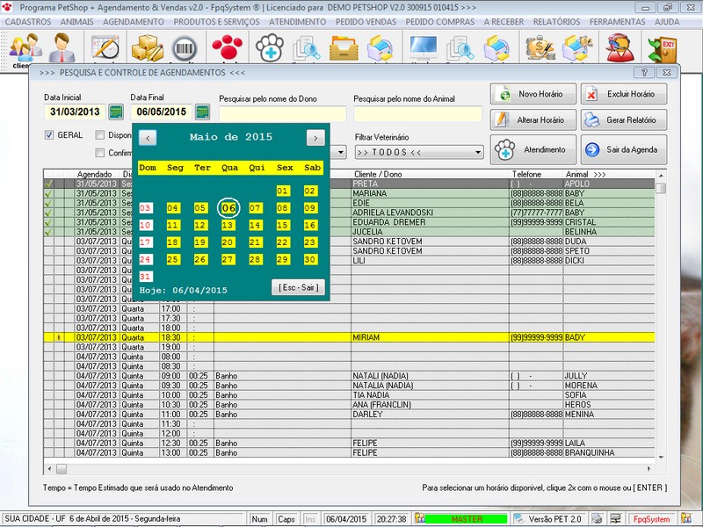The image size is (703, 527).
Task: Open the Filtrar Veterinário TODOS dropdown
Action: pos(419,152)
